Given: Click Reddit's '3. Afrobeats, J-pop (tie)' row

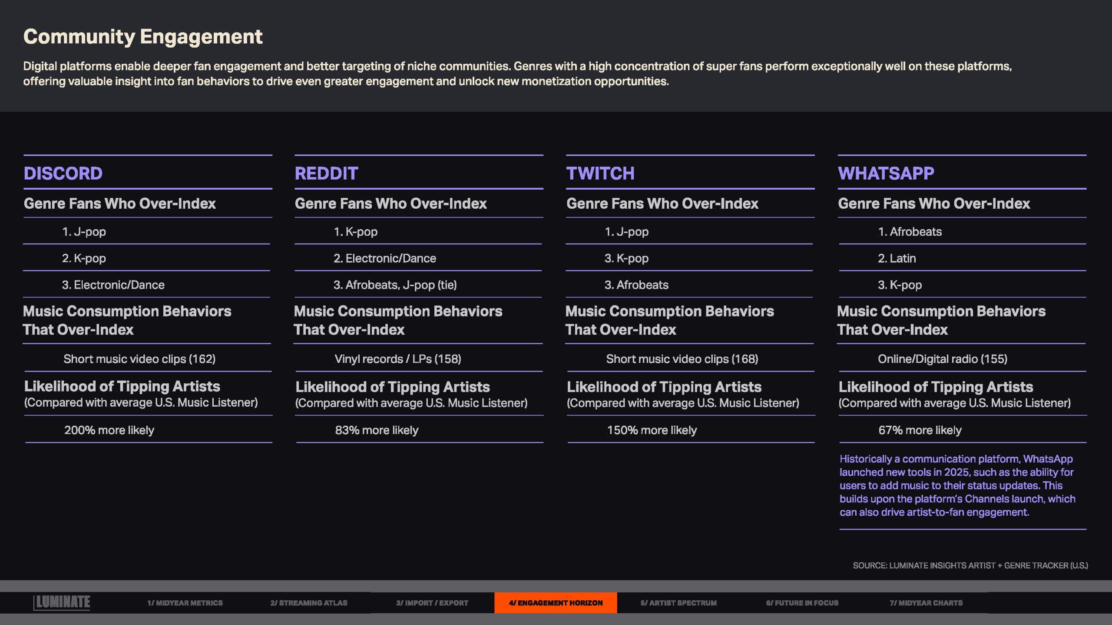Looking at the screenshot, I should [395, 285].
